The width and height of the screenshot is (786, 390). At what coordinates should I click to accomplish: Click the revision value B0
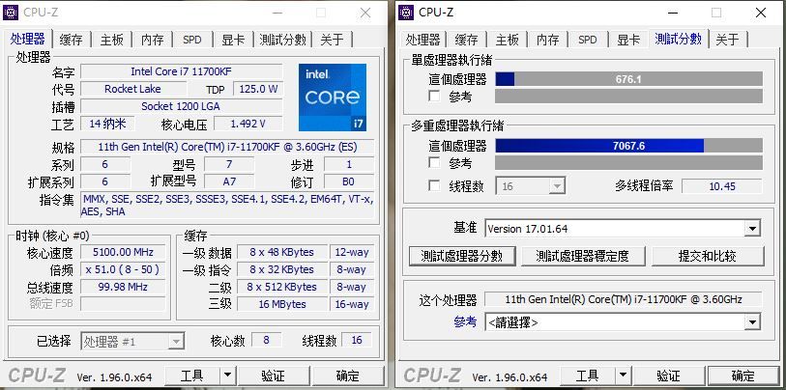coord(348,181)
